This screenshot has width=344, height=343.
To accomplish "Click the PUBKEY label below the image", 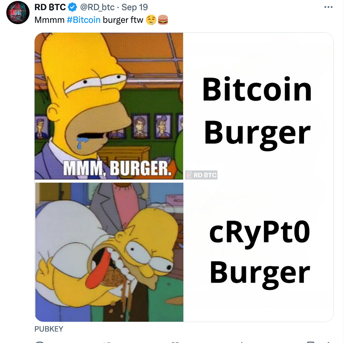I will [x=49, y=329].
